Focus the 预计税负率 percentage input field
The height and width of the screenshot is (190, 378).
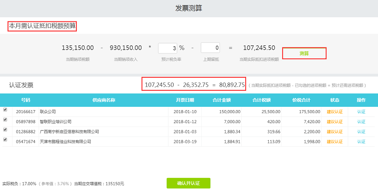coord(168,48)
